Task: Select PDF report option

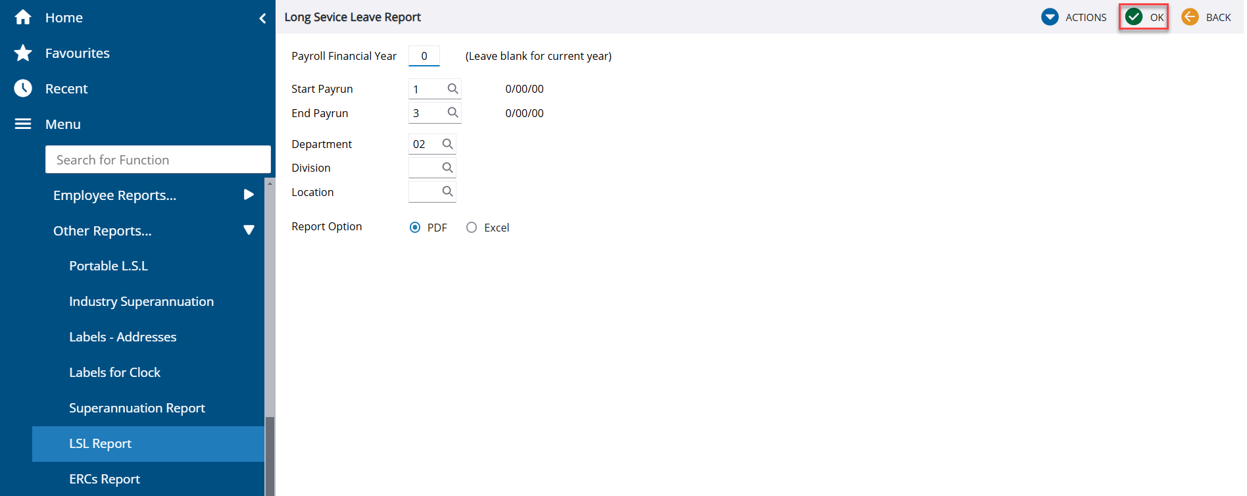Action: (415, 228)
